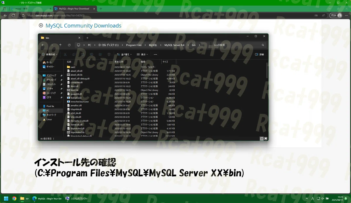Open a new File Explorer tab
This screenshot has height=203, width=351.
(x=87, y=38)
